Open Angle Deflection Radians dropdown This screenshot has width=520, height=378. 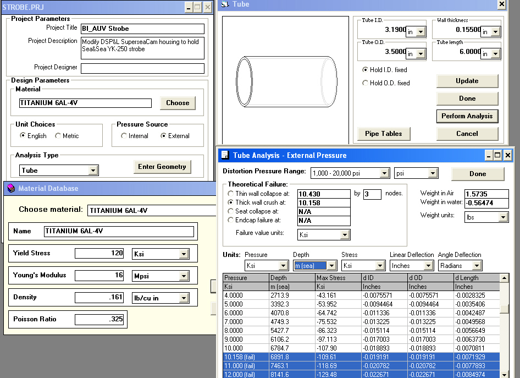pos(477,266)
